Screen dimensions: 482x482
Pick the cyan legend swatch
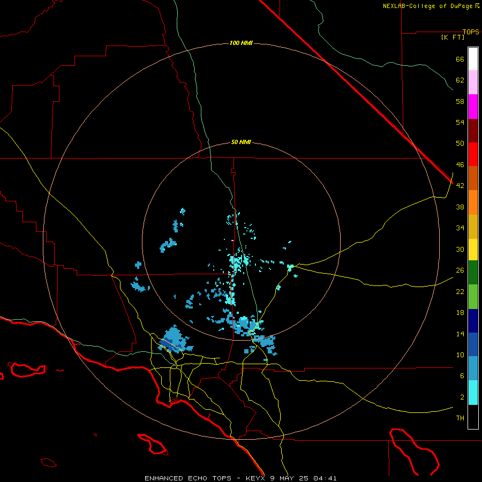(x=473, y=392)
